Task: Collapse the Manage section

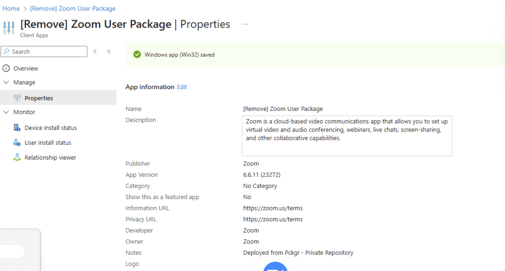Action: click(x=6, y=83)
